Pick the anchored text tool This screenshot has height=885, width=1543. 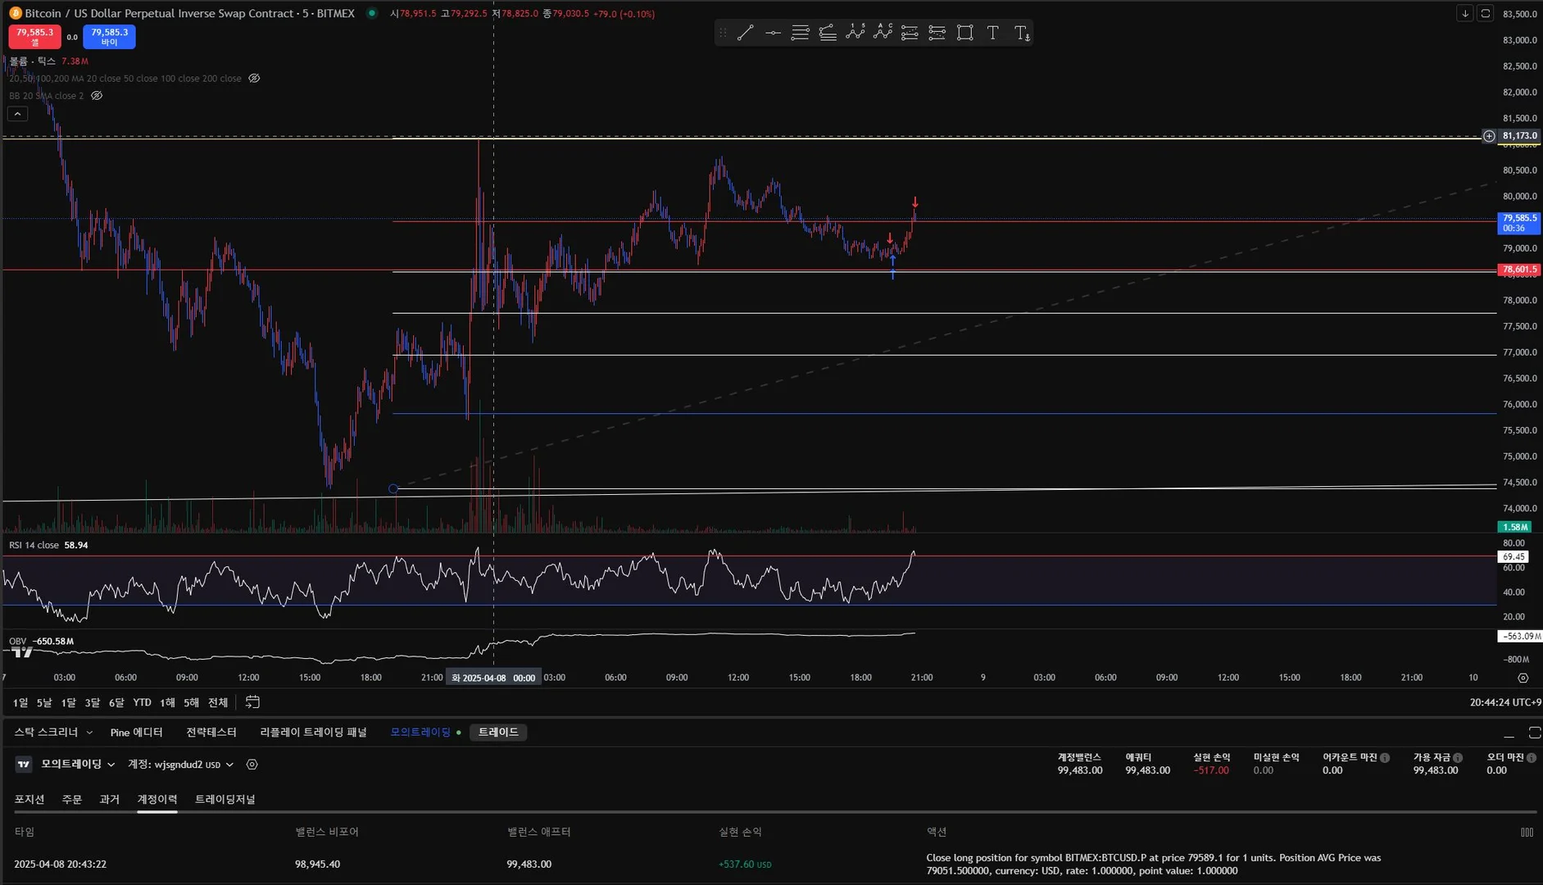[x=1021, y=33]
